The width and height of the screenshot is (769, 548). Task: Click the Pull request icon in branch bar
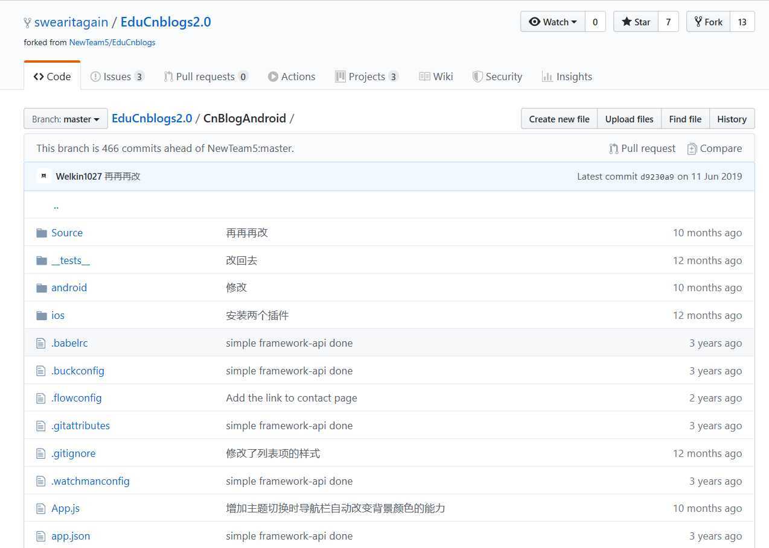click(x=613, y=148)
